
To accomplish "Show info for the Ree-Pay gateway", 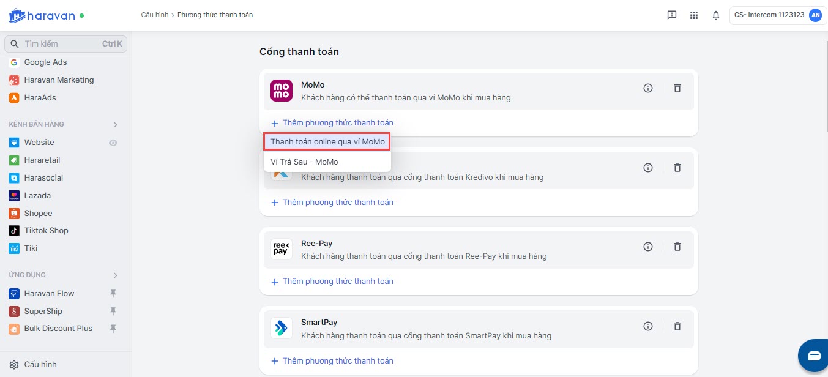I will pos(648,247).
